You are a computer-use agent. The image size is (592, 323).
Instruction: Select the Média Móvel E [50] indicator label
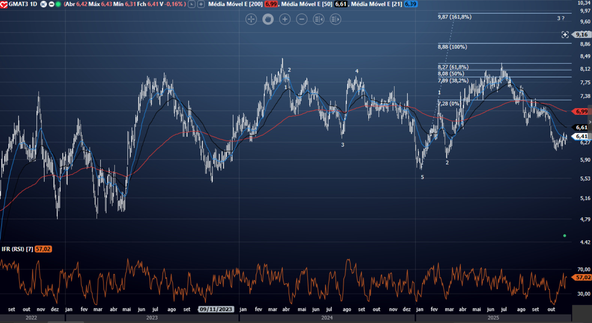pyautogui.click(x=306, y=4)
